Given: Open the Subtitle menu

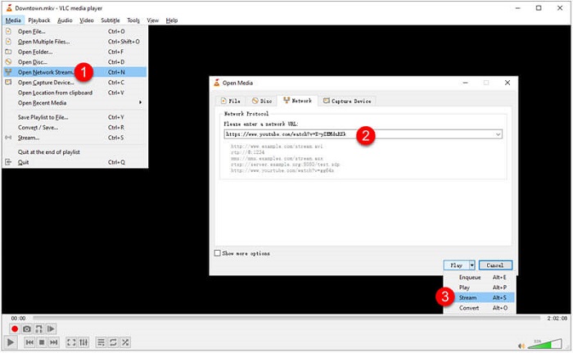Looking at the screenshot, I should (111, 20).
